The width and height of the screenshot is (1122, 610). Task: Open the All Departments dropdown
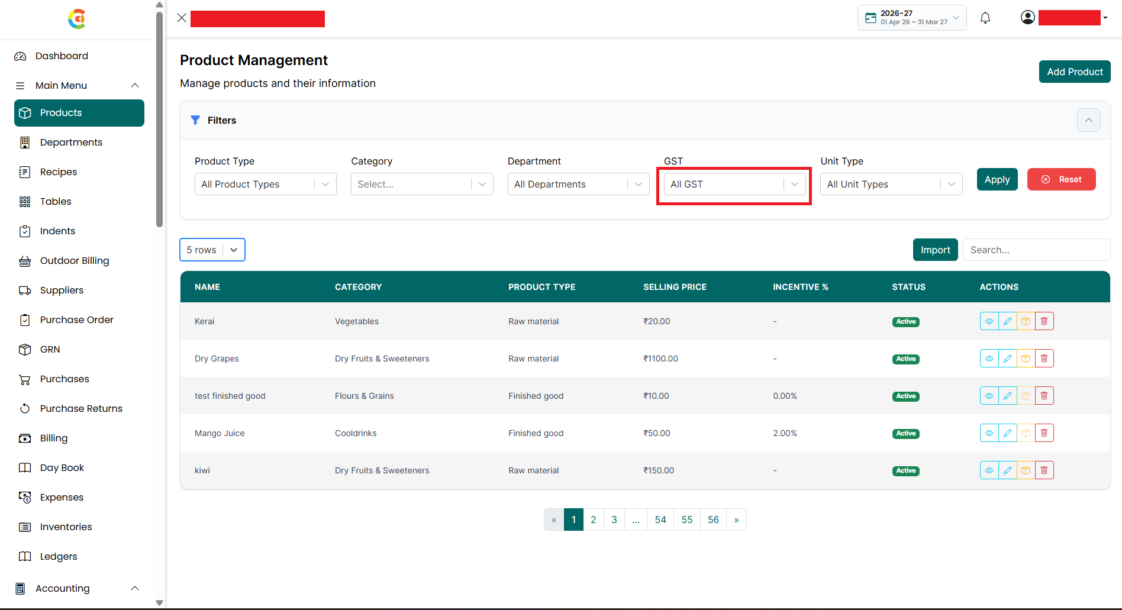point(579,184)
